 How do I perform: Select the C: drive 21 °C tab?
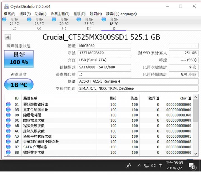(14, 24)
